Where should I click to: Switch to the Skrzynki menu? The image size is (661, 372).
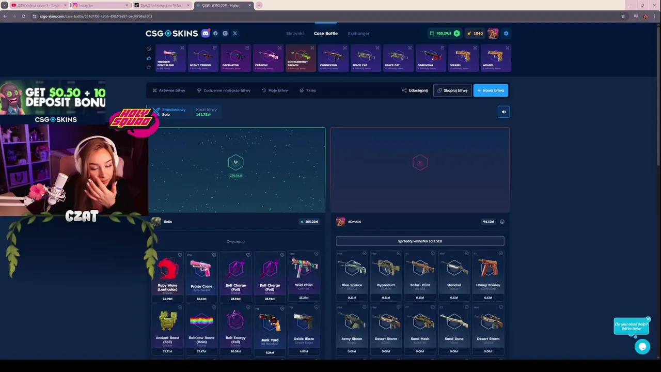(295, 34)
